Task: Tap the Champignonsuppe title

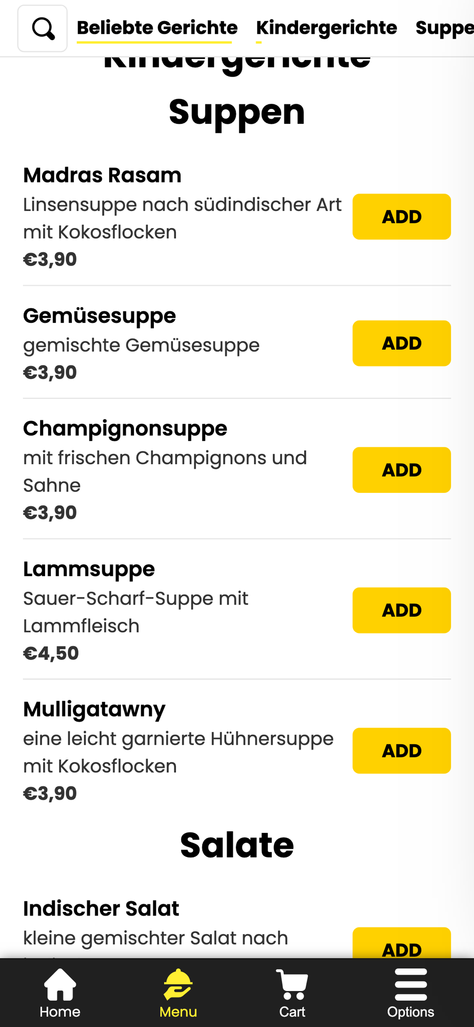Action: point(125,428)
